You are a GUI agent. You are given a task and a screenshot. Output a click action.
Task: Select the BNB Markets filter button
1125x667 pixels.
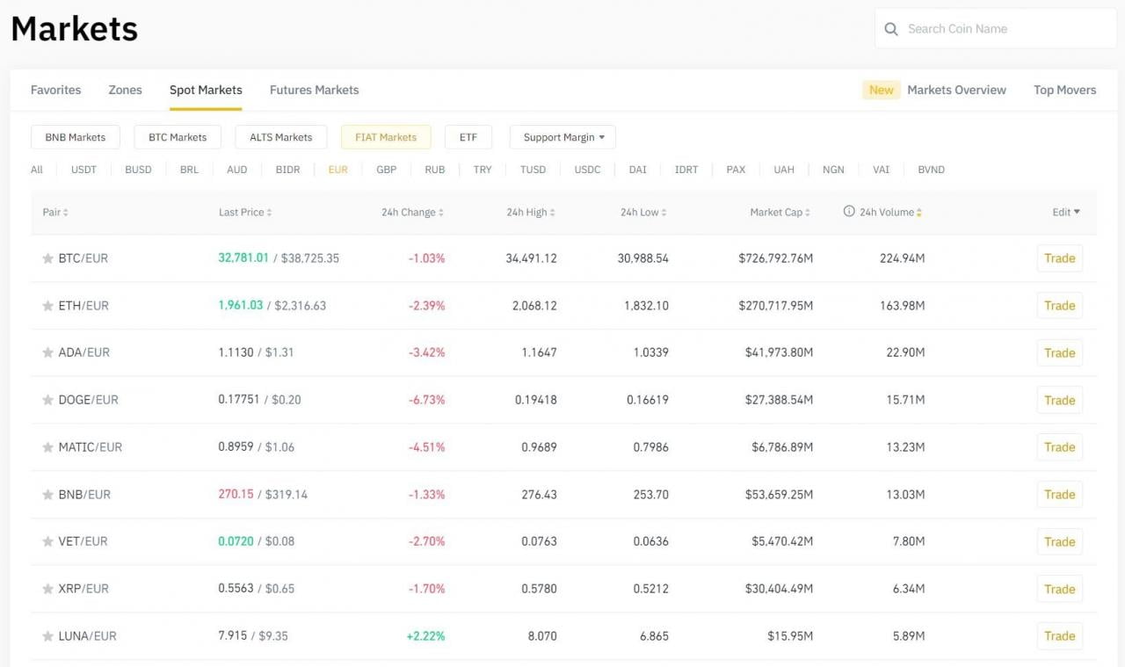pos(76,137)
